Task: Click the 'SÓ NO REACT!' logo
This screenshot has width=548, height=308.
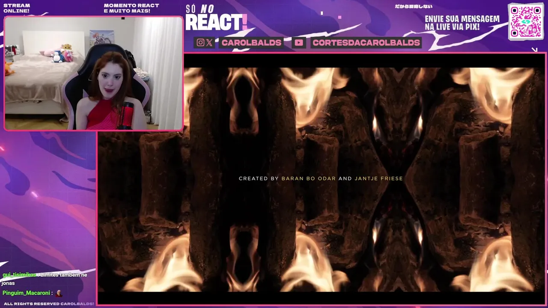Action: coord(216,18)
